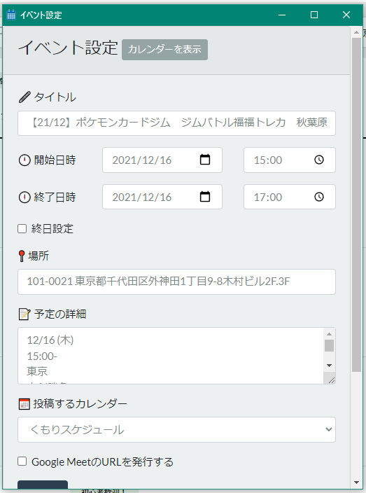The height and width of the screenshot is (493, 366).
Task: Click the 終日設定 label text
Action: click(x=52, y=228)
